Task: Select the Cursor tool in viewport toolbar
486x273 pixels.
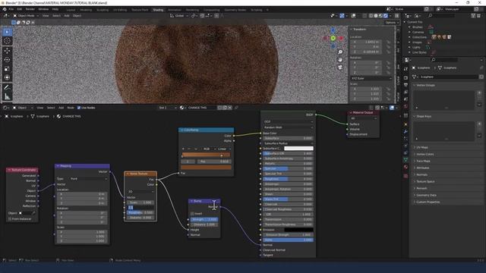Action: click(x=7, y=41)
